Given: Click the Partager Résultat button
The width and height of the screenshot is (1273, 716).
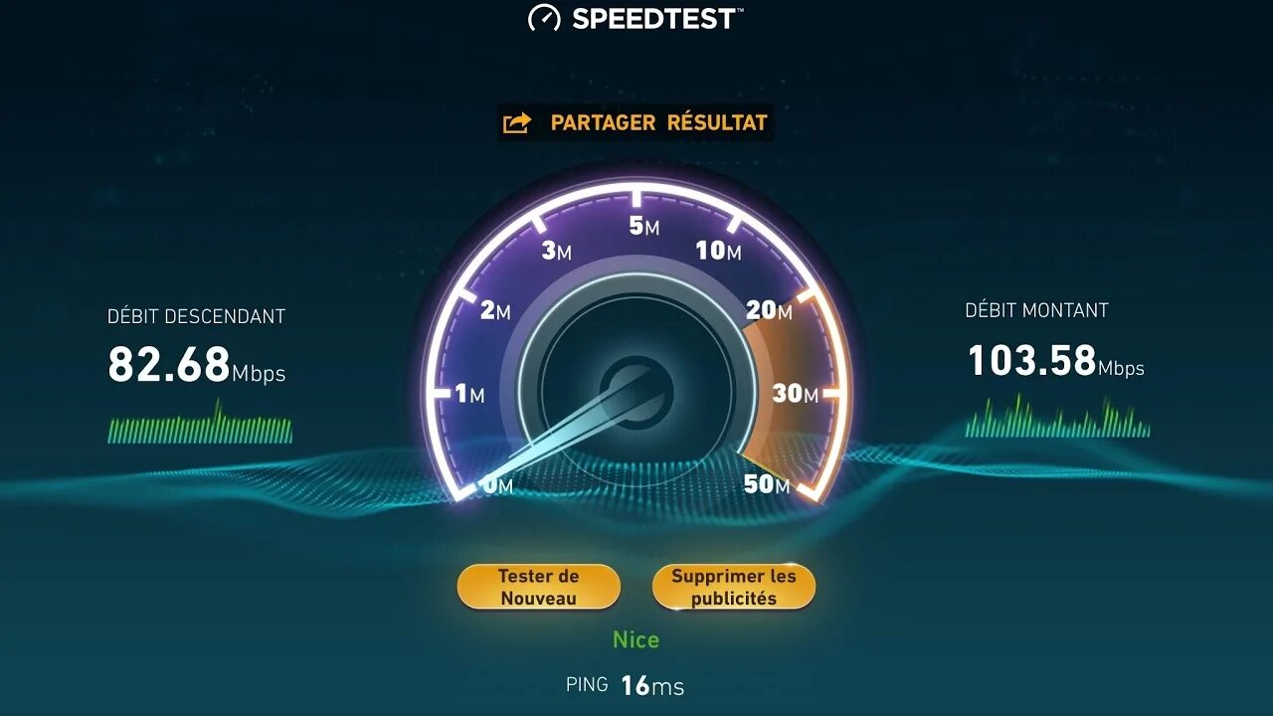Looking at the screenshot, I should coord(636,123).
